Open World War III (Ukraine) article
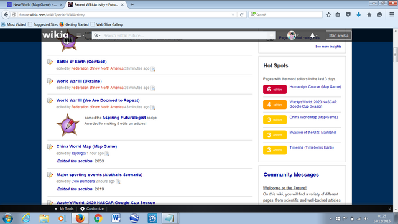 pyautogui.click(x=79, y=81)
